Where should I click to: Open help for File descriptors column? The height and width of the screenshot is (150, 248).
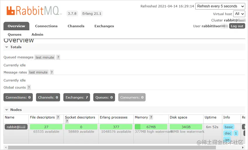[x=58, y=117]
